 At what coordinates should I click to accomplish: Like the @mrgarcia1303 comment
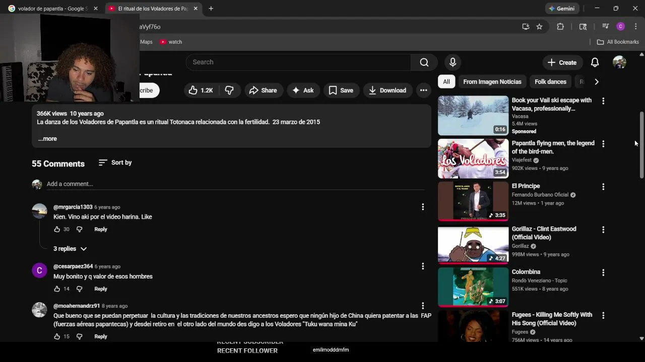(57, 229)
